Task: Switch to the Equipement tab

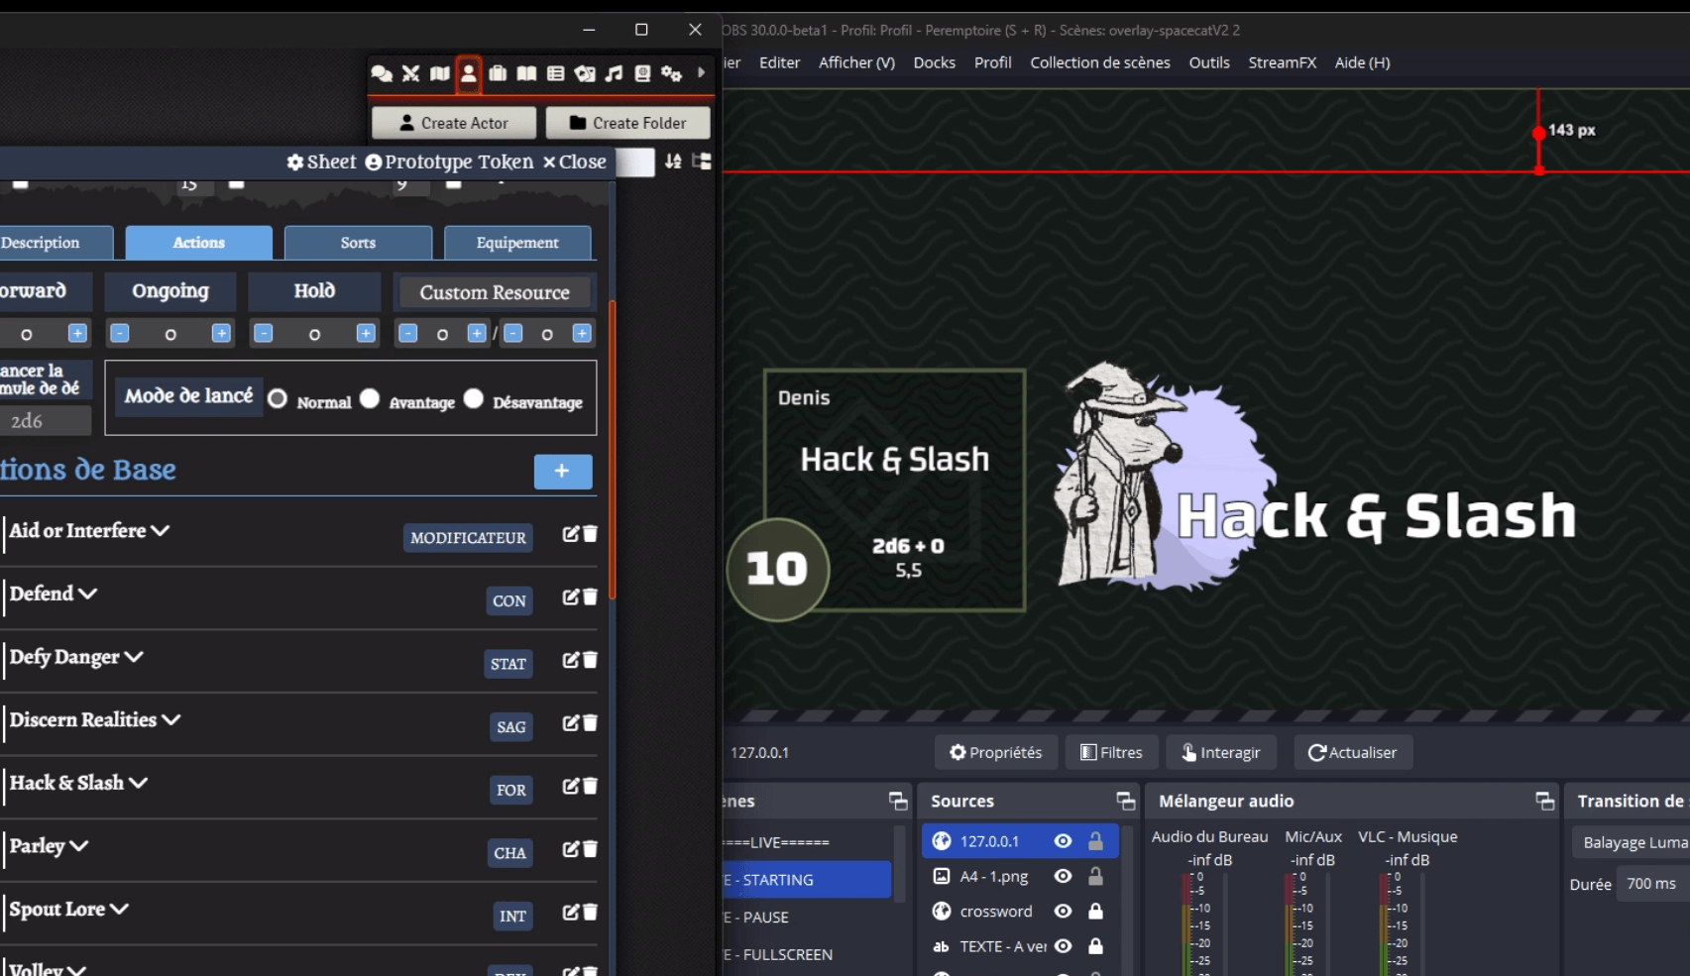Action: (516, 243)
